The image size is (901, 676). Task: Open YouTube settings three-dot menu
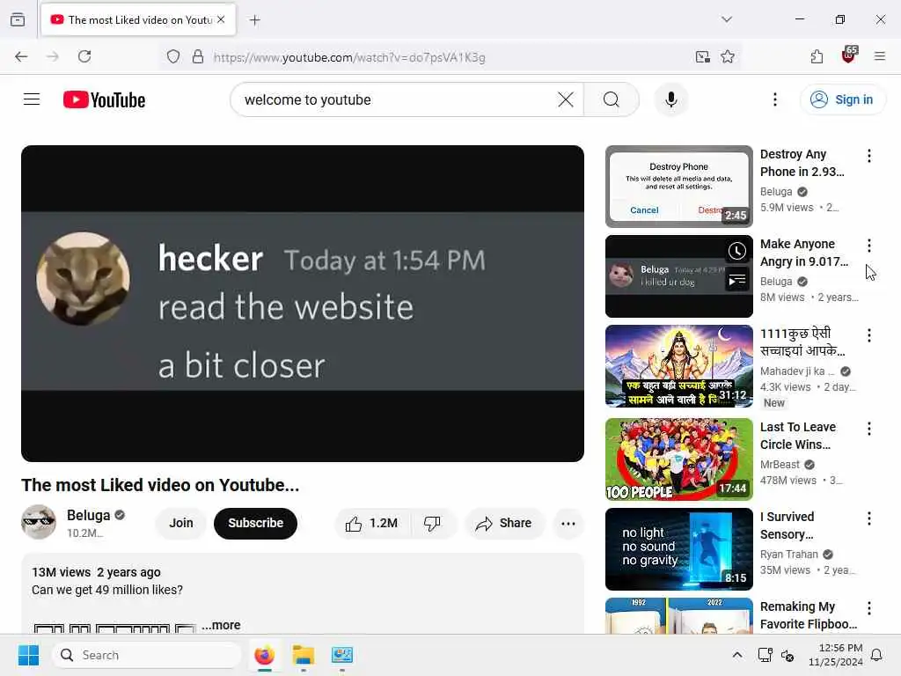pos(774,99)
